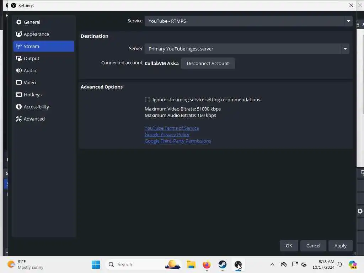Click Disconnect Account button

pos(208,63)
